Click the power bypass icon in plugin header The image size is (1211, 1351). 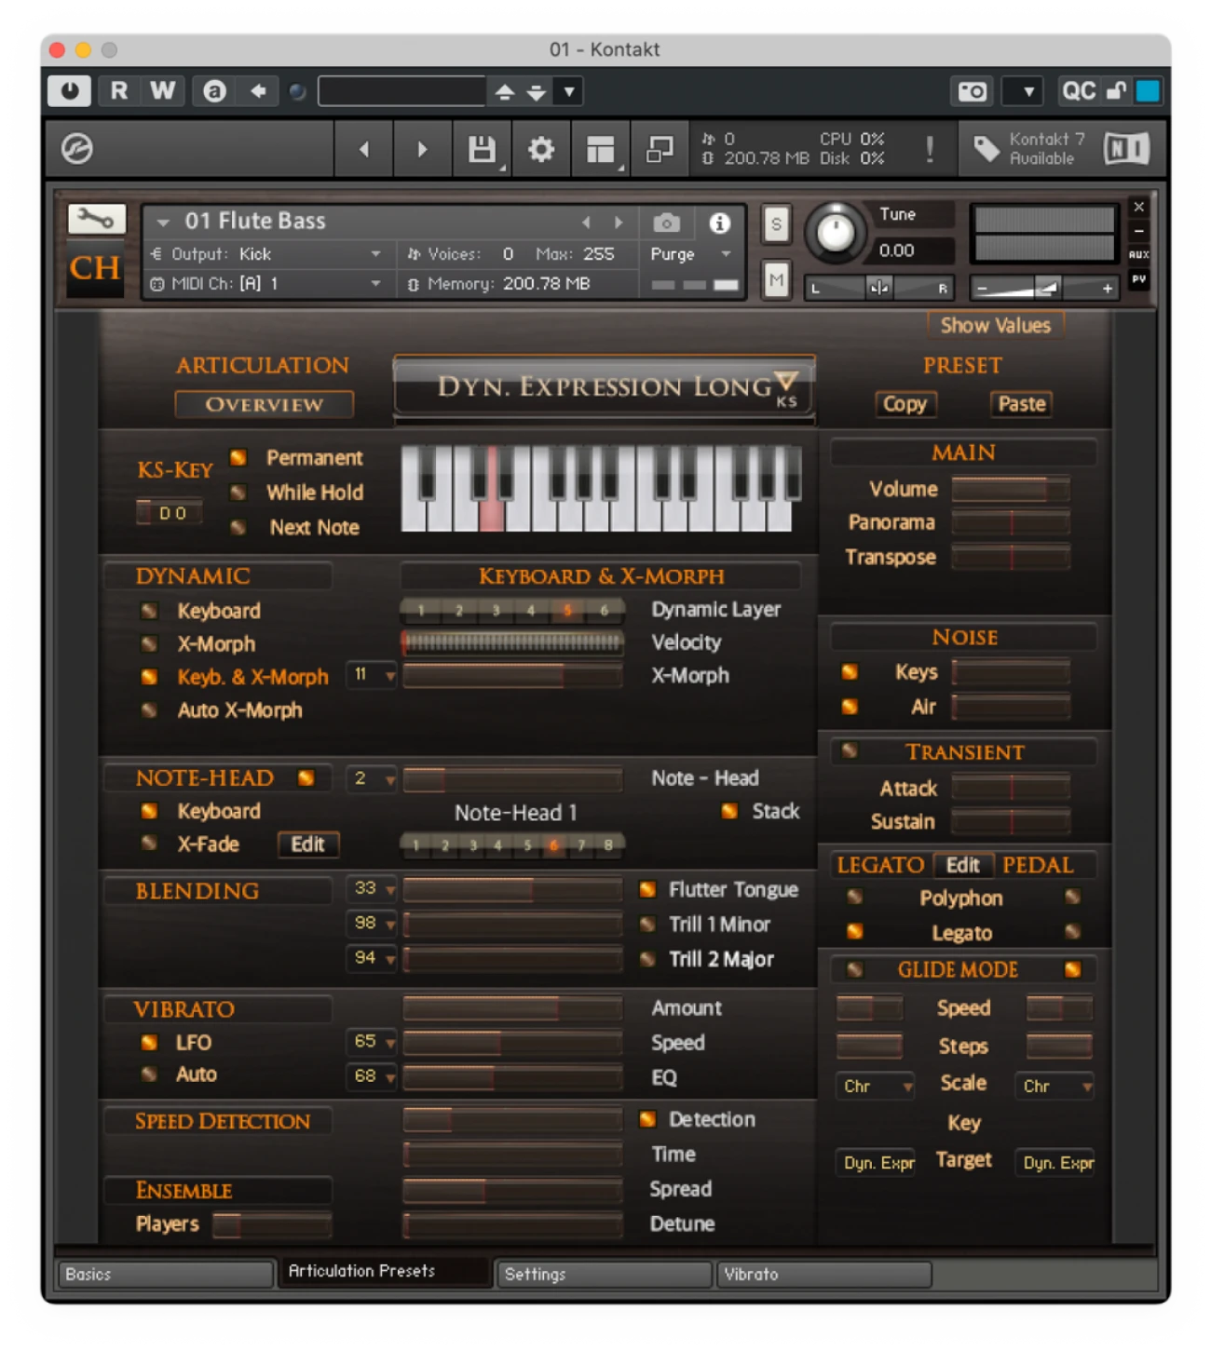coord(70,90)
